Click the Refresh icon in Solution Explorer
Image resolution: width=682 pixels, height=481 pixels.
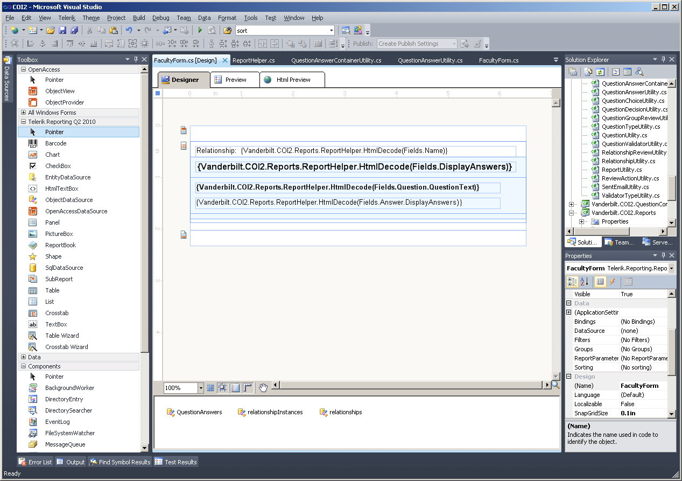pos(600,72)
